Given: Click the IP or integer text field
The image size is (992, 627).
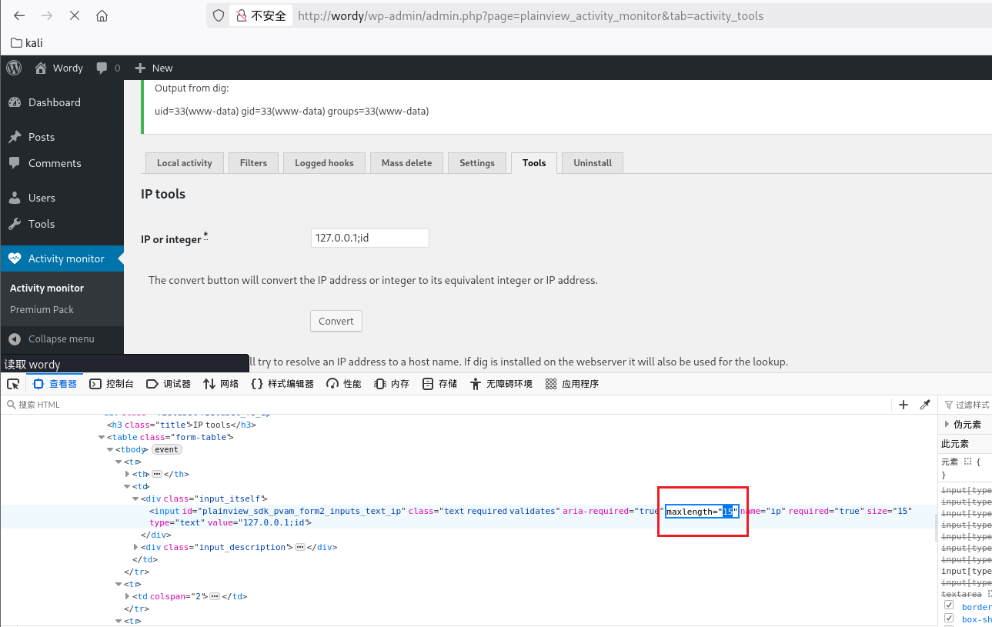Looking at the screenshot, I should pyautogui.click(x=369, y=238).
